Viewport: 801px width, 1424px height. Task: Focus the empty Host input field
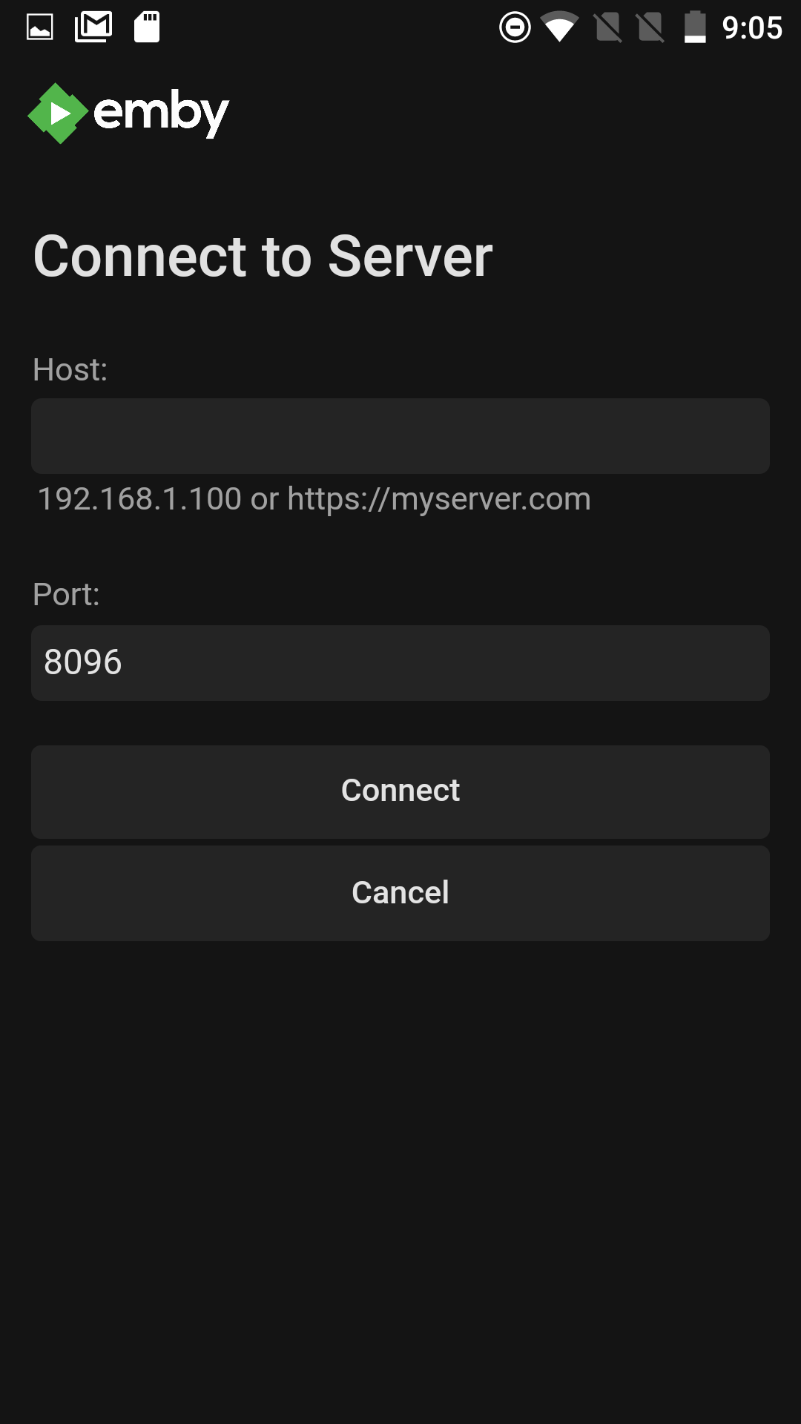[400, 436]
